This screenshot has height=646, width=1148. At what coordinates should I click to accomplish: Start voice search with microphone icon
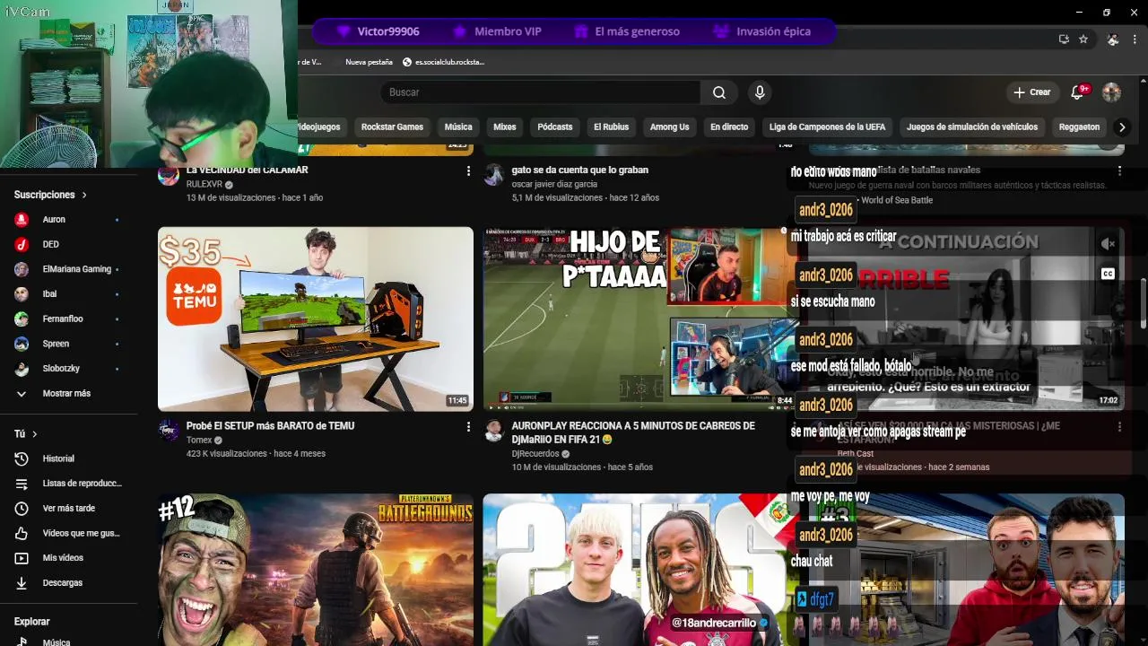[760, 92]
